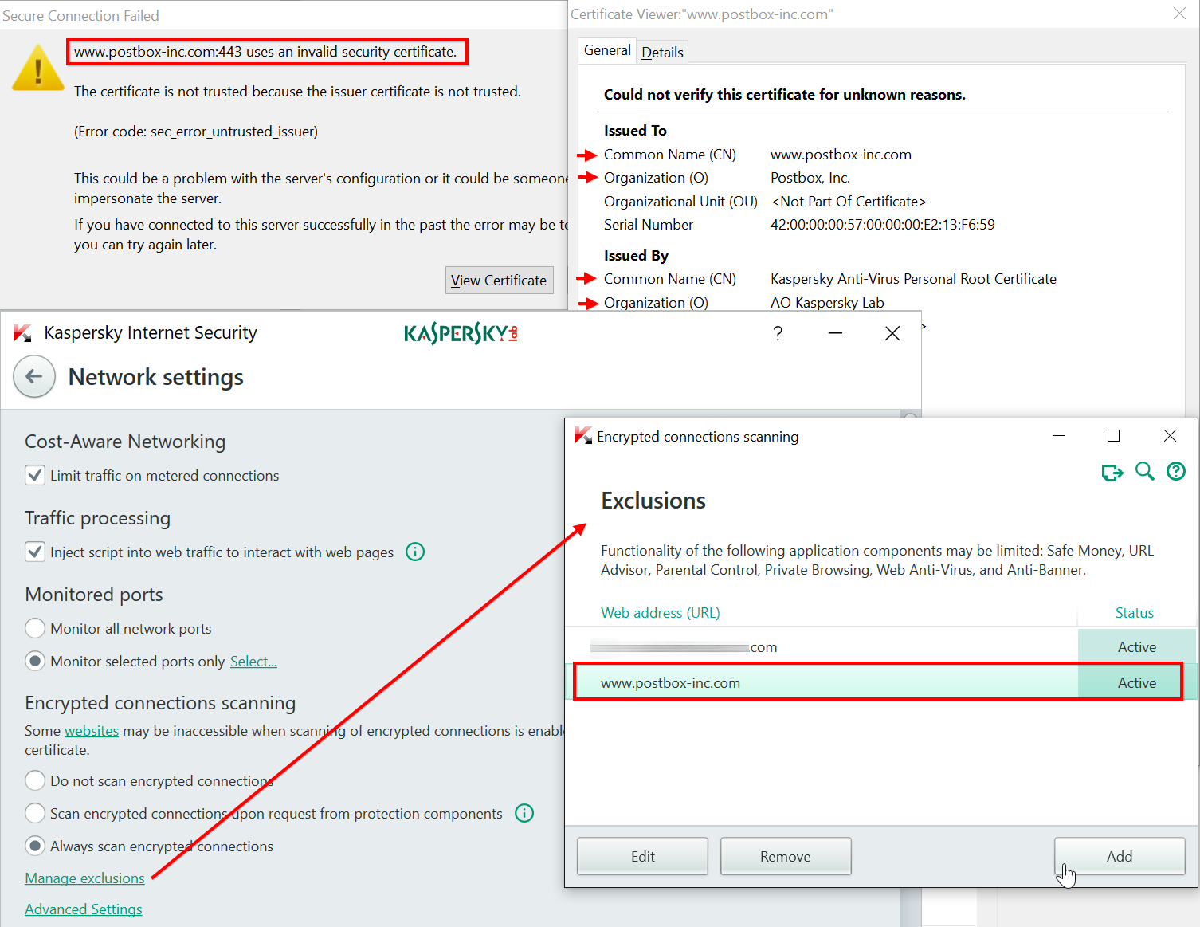Click Kaspersky Anti-Virus Personal Root Certificate text
Viewport: 1200px width, 927px height.
tap(913, 278)
